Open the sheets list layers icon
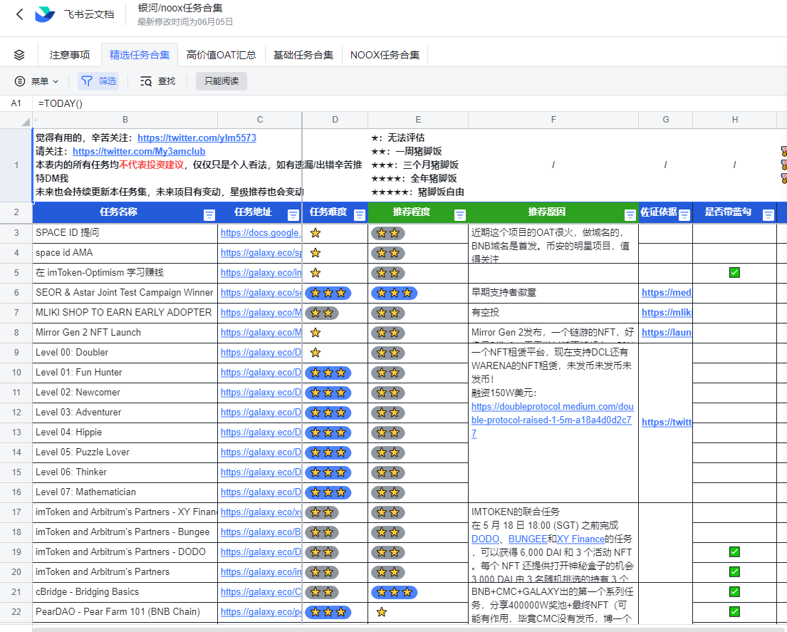 click(19, 55)
